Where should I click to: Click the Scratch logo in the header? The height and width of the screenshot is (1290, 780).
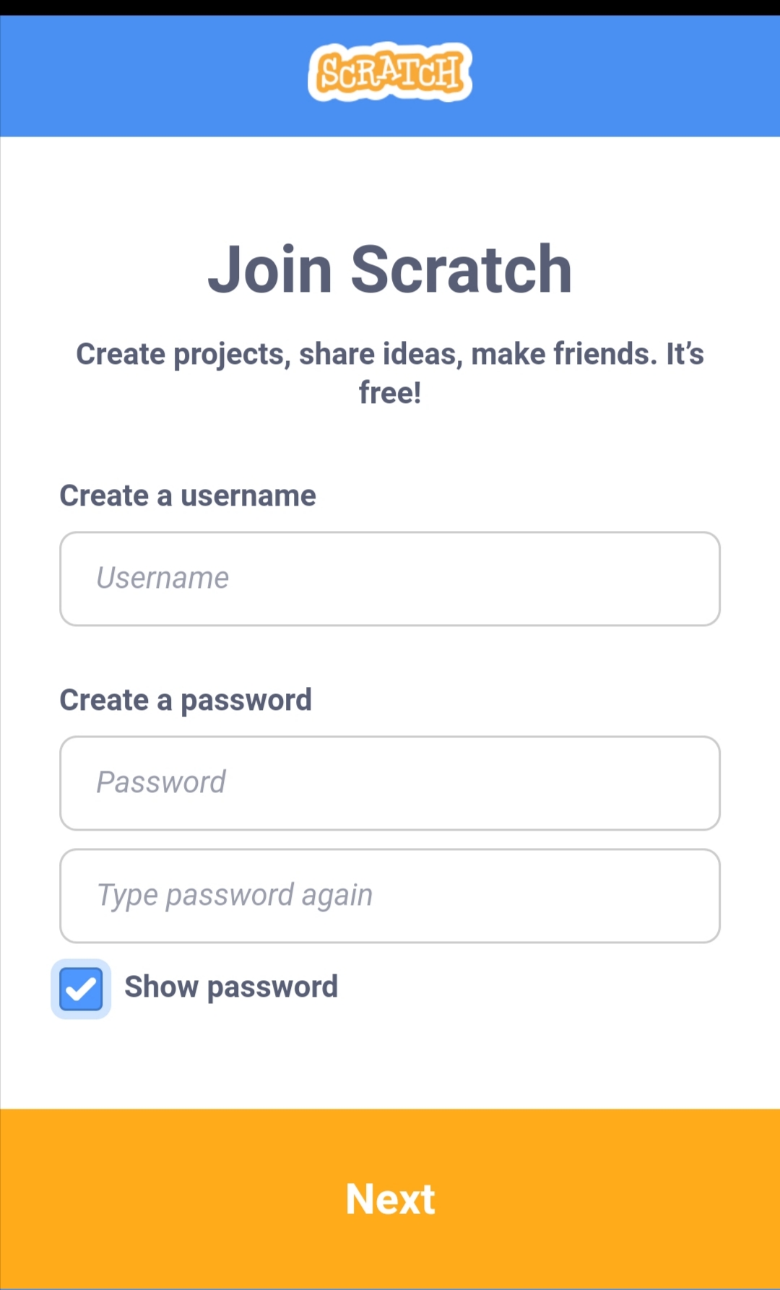pos(390,71)
